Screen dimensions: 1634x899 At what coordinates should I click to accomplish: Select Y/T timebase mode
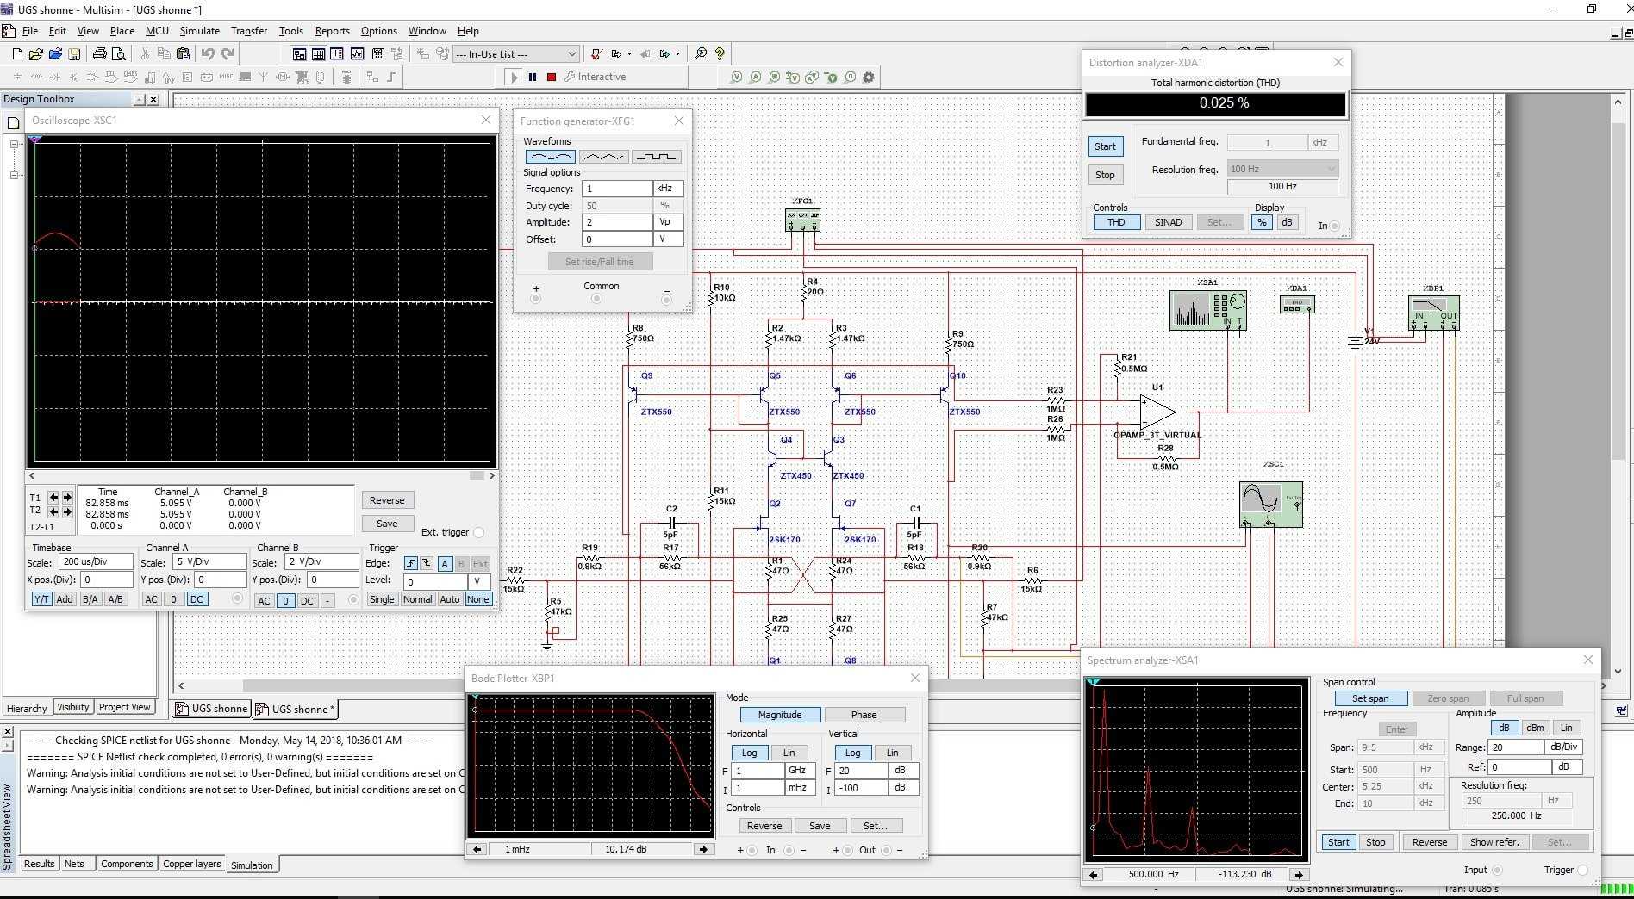pyautogui.click(x=41, y=599)
